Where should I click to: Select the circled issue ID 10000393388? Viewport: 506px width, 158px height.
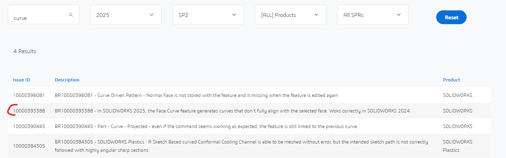(29, 111)
